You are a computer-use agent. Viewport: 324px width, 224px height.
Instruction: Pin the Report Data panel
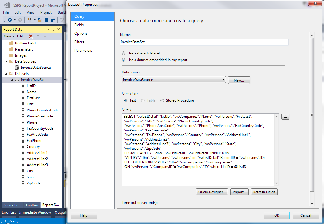coord(54,29)
